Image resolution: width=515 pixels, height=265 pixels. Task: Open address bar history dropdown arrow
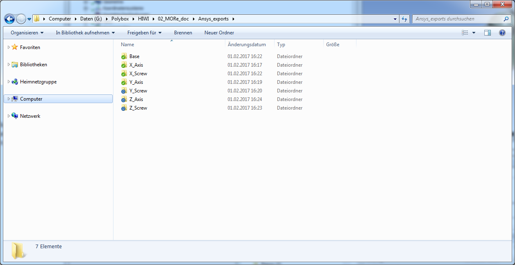[395, 19]
